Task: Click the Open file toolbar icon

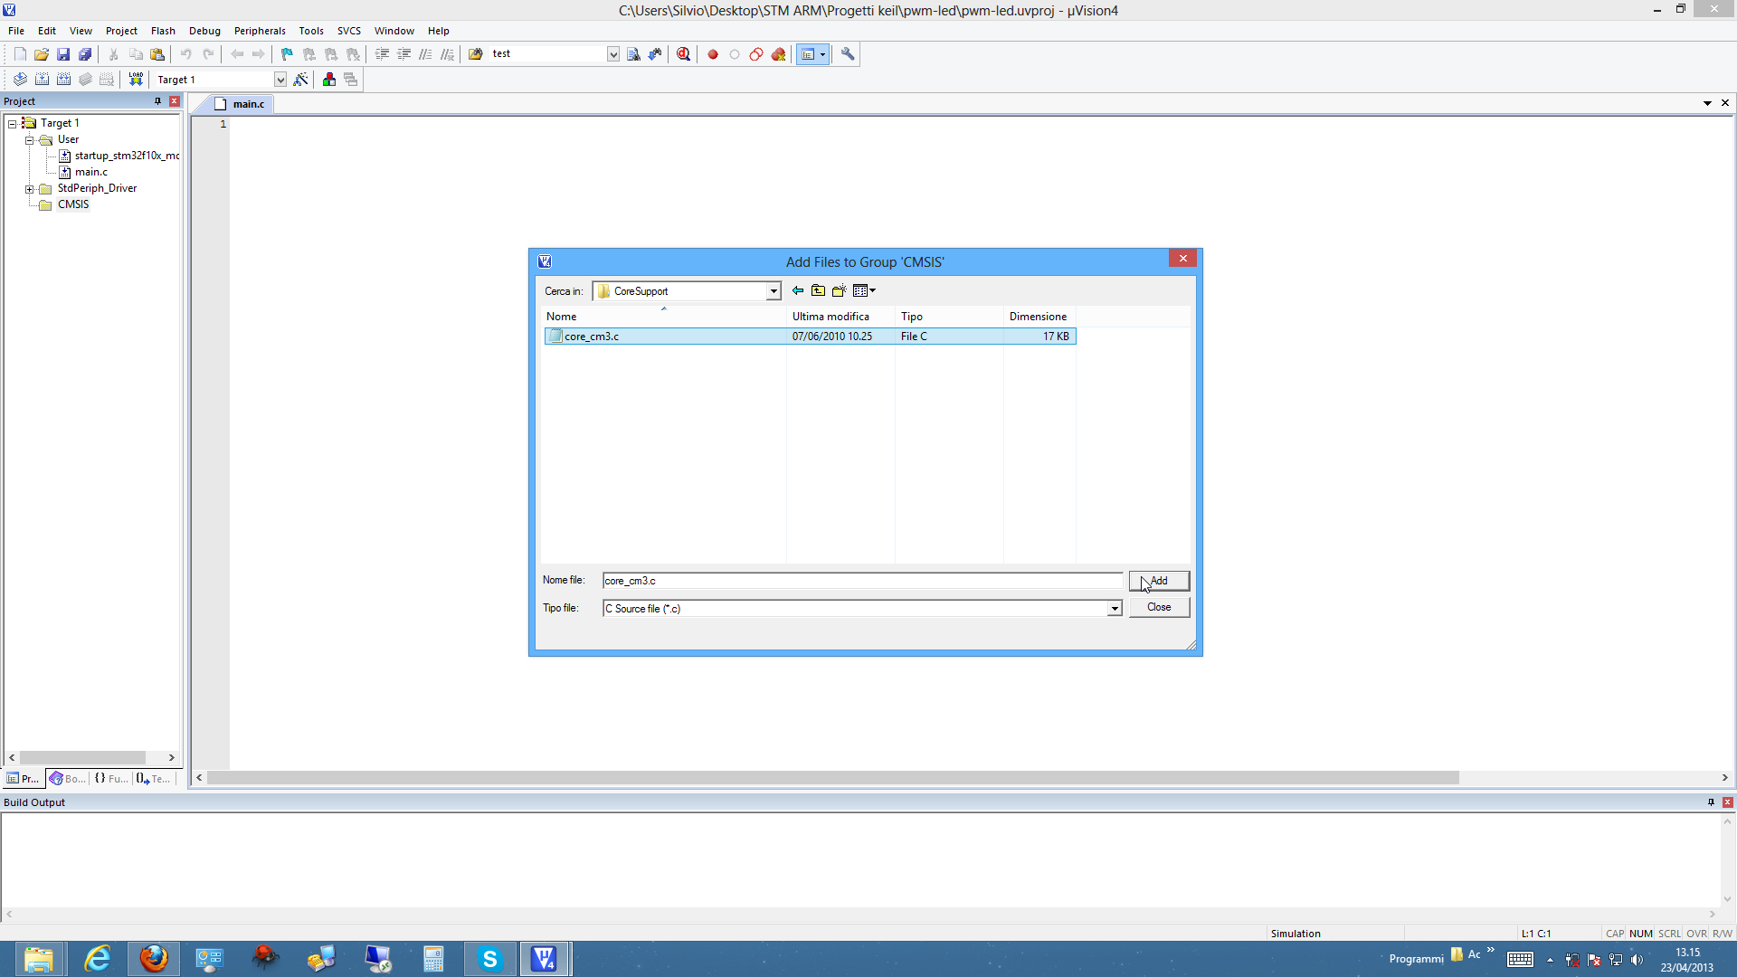Action: pos(42,54)
